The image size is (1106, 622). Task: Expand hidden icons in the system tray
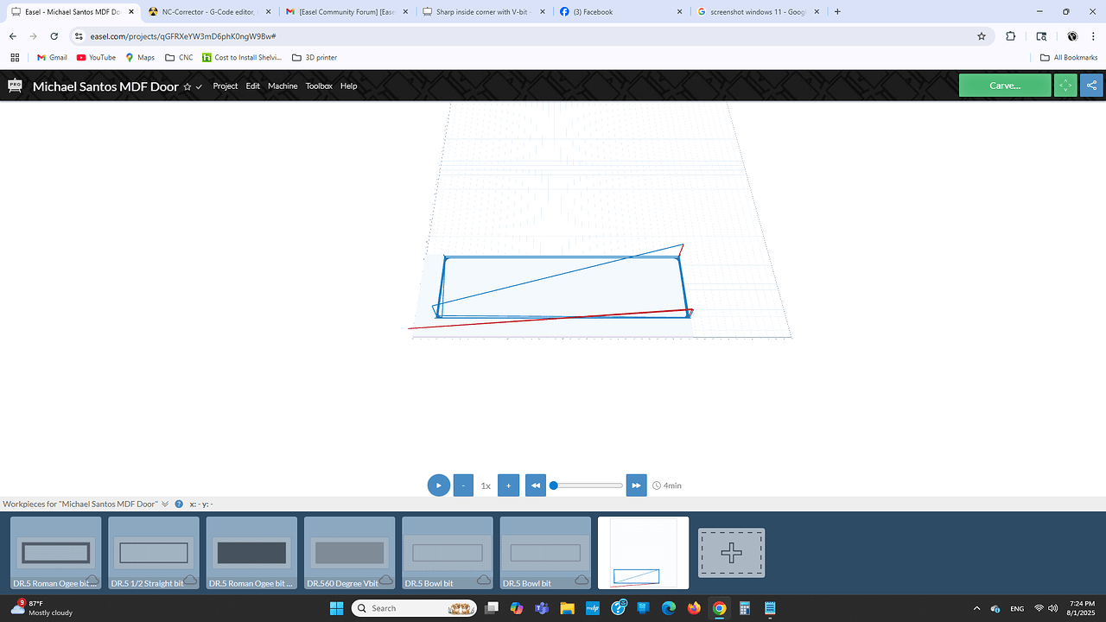tap(976, 608)
